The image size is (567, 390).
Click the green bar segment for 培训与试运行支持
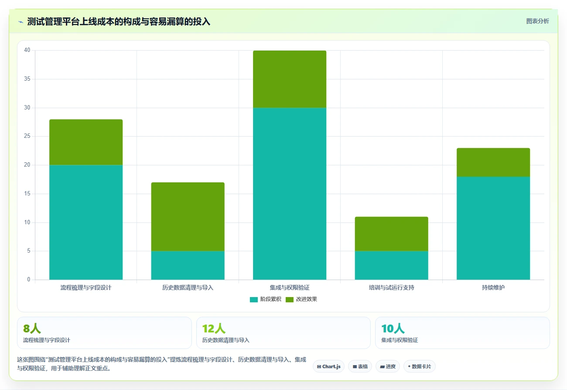(391, 234)
